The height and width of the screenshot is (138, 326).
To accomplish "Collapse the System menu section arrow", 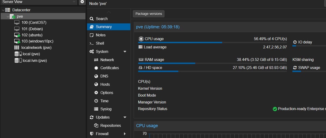I will click(x=125, y=52).
